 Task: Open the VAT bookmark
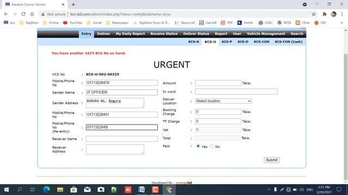pos(320,23)
